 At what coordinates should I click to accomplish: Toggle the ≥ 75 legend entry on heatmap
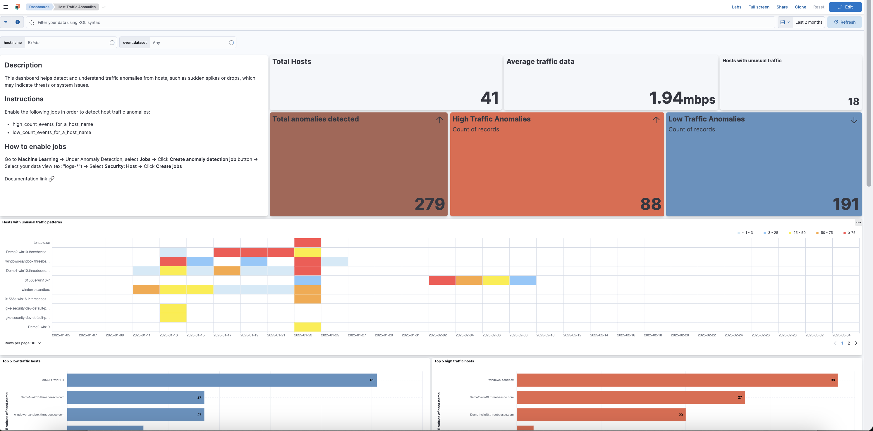pos(849,233)
